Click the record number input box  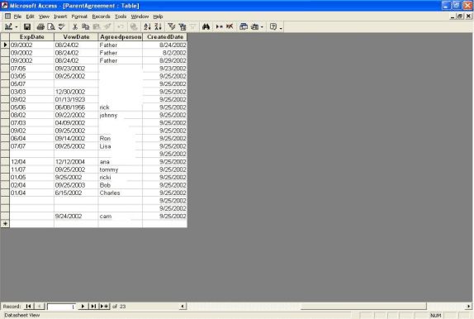click(x=61, y=307)
